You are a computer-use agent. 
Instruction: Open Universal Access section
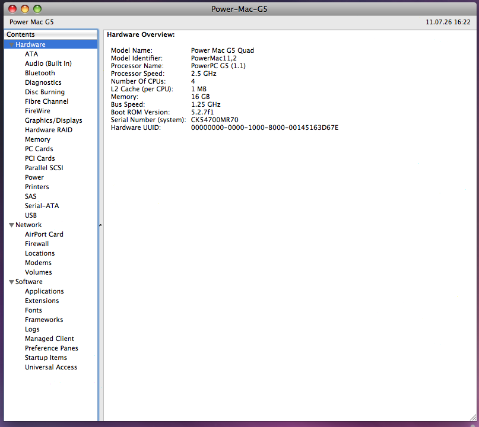click(51, 367)
